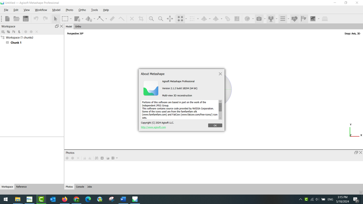Open the Workflow menu
The height and width of the screenshot is (204, 363).
point(41,10)
